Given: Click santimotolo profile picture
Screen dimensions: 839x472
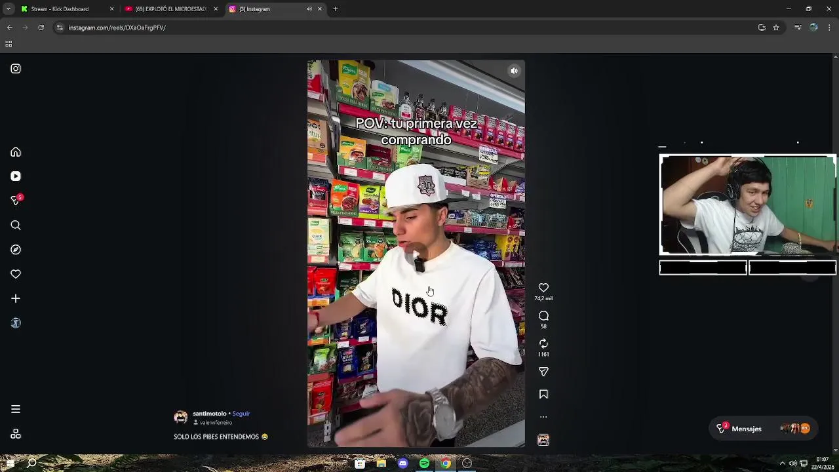Looking at the screenshot, I should (x=181, y=418).
